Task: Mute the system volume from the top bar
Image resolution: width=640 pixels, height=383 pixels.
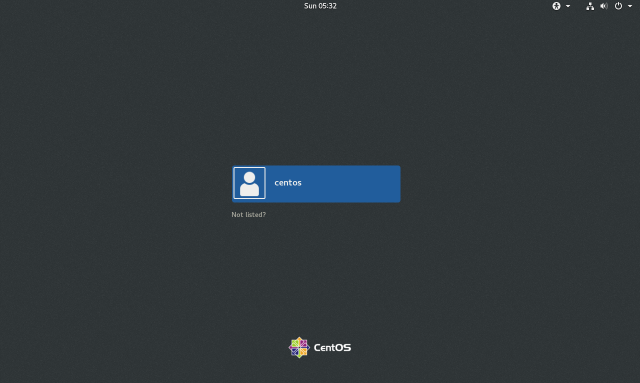Action: coord(603,6)
